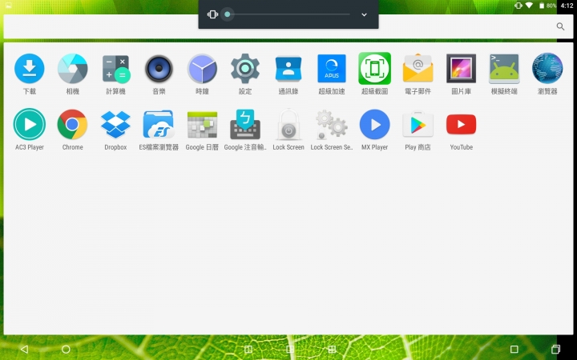Tap the vibrate indicator in status bar
This screenshot has width=577, height=360.
point(518,6)
